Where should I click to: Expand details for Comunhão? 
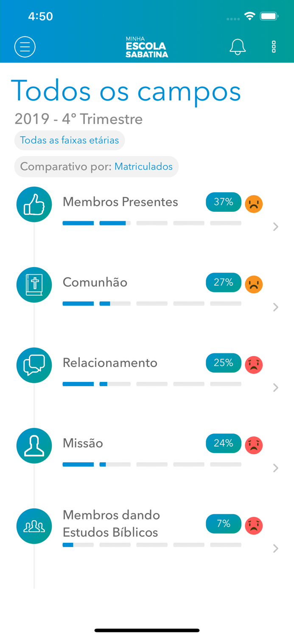pos(276,307)
